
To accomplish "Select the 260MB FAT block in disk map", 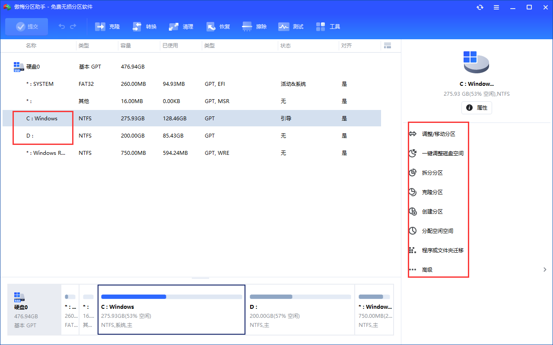I will click(70, 310).
